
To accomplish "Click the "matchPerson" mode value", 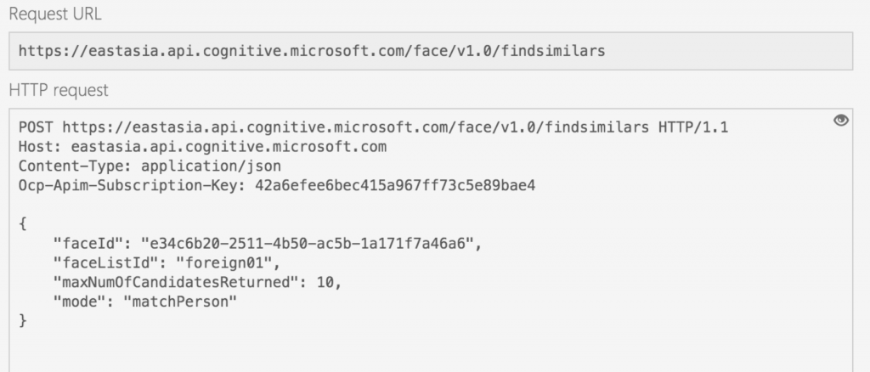I will (180, 302).
